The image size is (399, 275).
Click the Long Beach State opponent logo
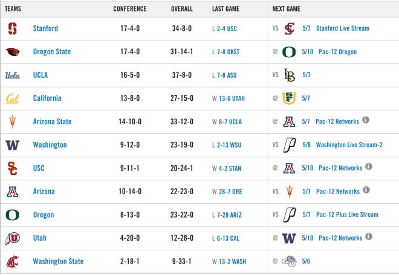(x=290, y=75)
